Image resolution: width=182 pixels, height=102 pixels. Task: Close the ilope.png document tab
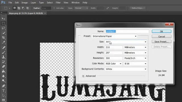pos(45,13)
